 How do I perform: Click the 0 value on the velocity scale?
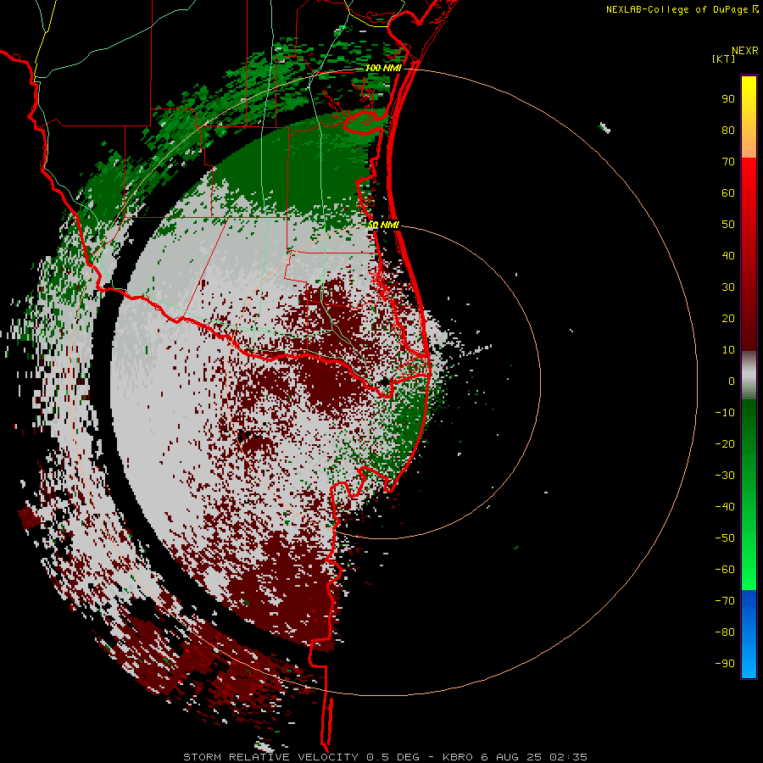[x=732, y=381]
